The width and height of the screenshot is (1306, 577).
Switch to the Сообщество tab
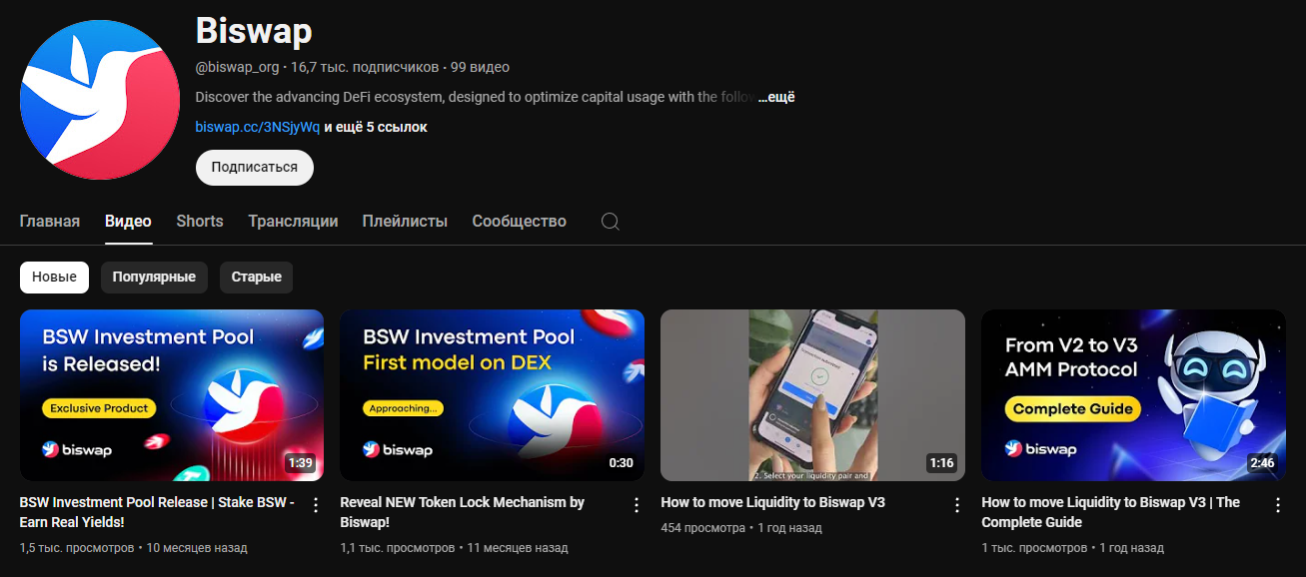pos(520,222)
